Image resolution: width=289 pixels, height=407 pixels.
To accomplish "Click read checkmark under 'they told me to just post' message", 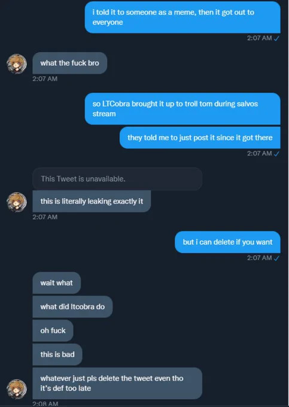I will click(x=276, y=154).
